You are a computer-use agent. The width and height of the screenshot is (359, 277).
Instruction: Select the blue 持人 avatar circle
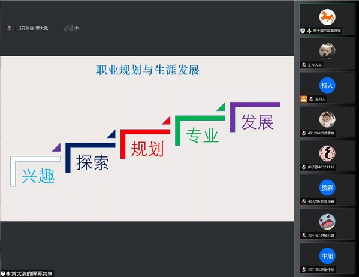[327, 86]
